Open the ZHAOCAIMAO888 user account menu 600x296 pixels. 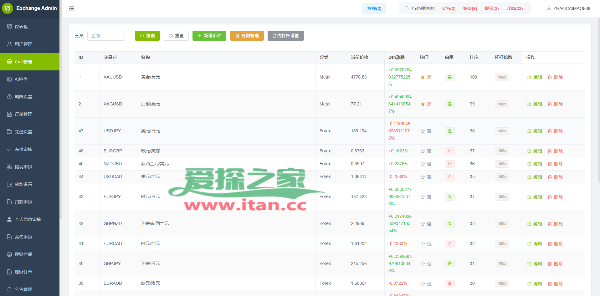coord(568,8)
